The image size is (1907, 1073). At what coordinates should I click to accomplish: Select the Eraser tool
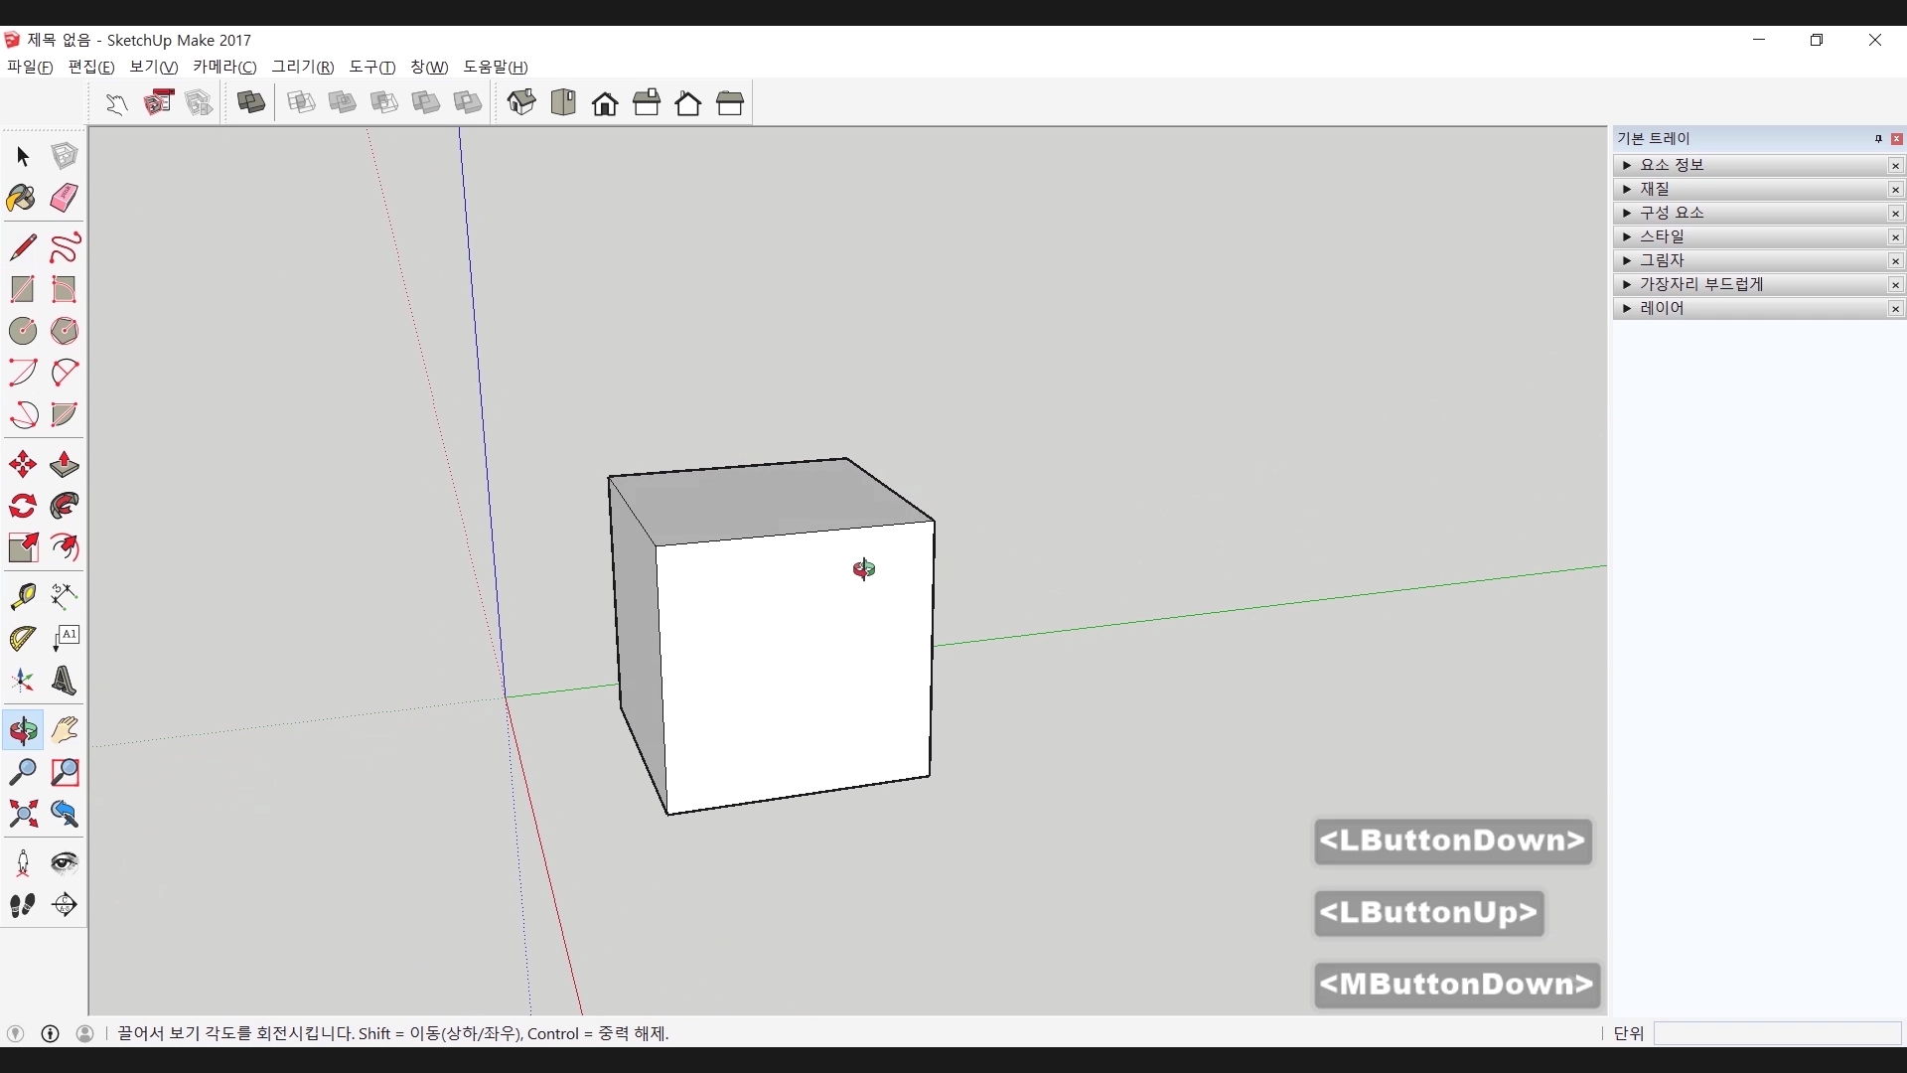[65, 198]
